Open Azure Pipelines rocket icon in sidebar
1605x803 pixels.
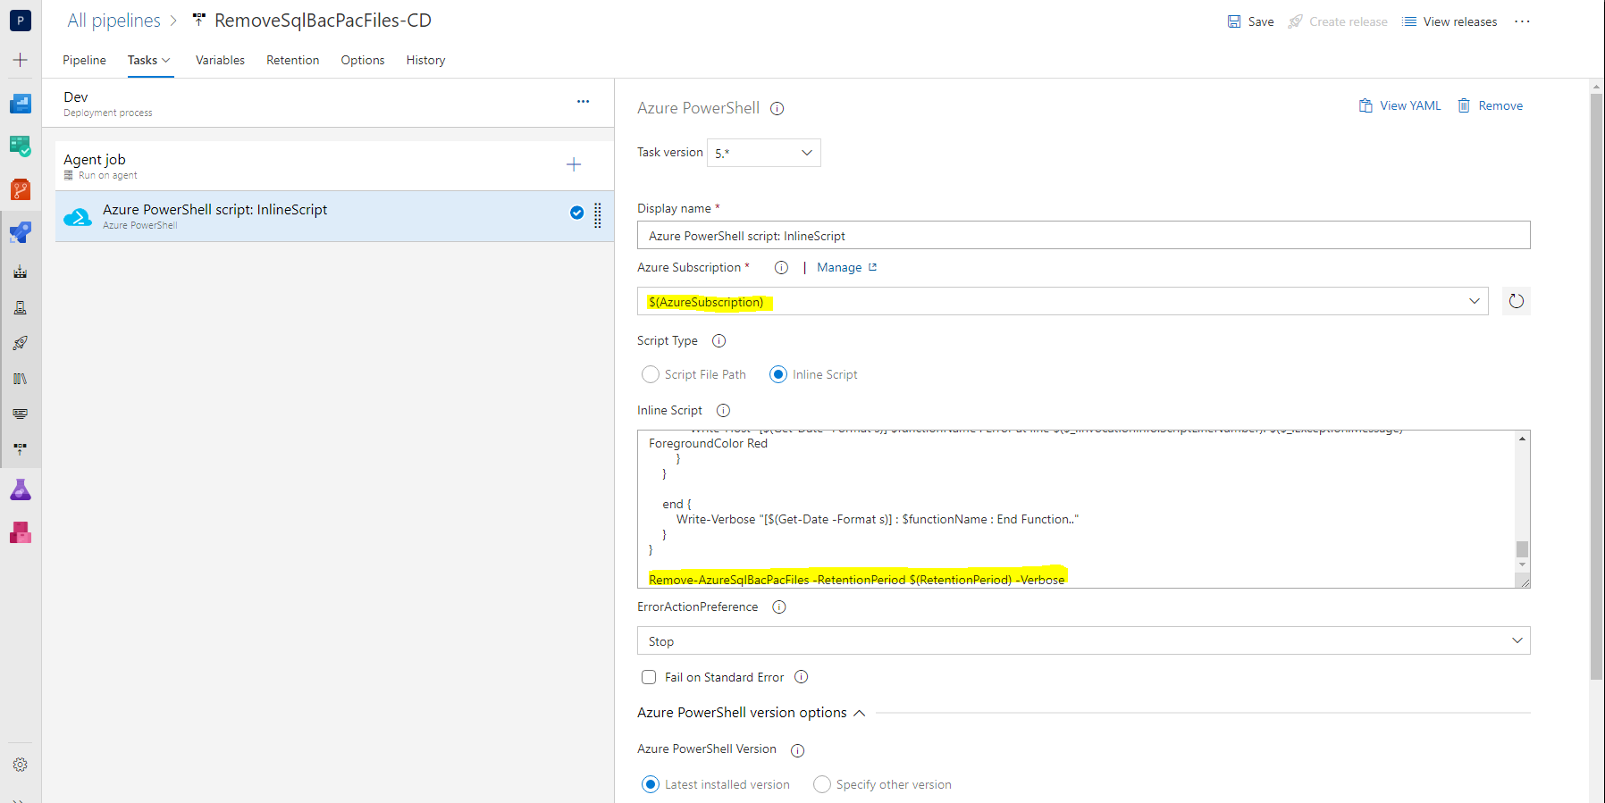(x=20, y=232)
